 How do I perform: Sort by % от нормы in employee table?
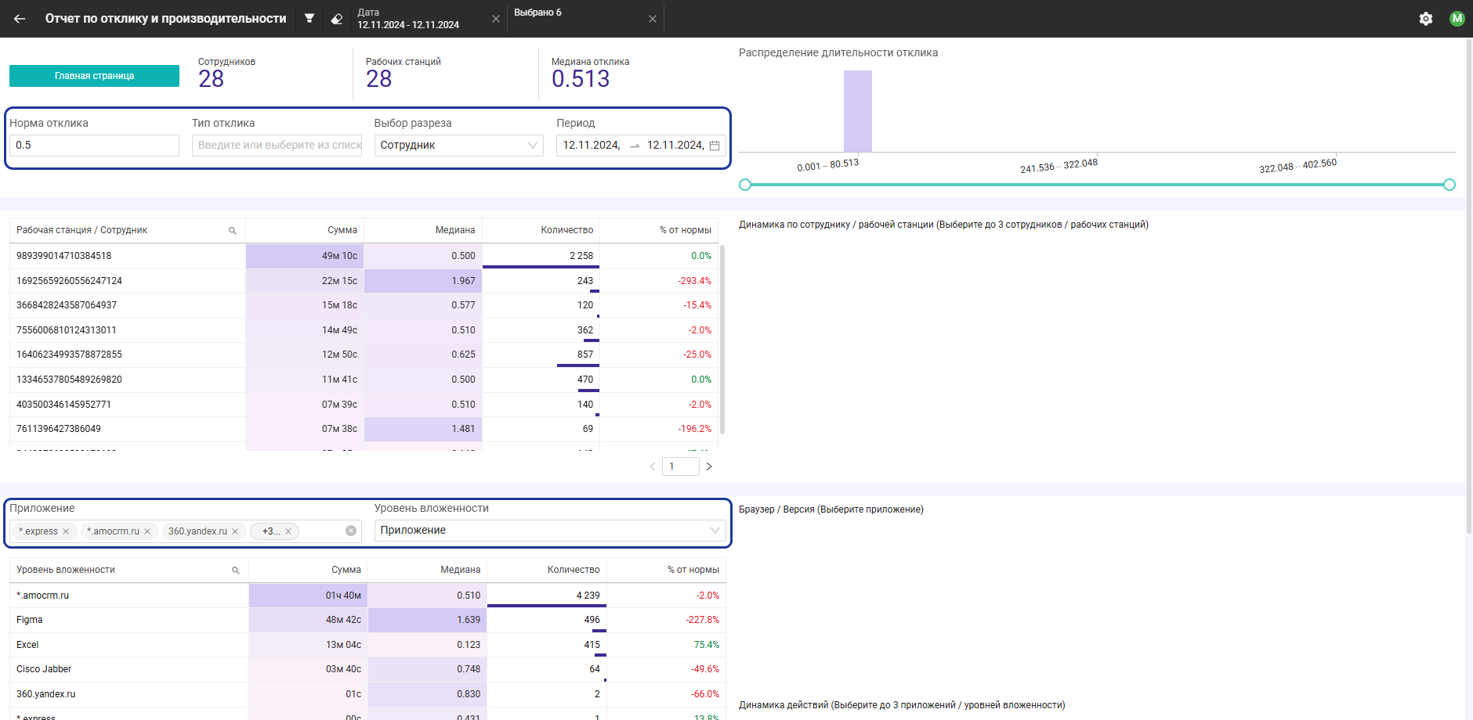(686, 230)
